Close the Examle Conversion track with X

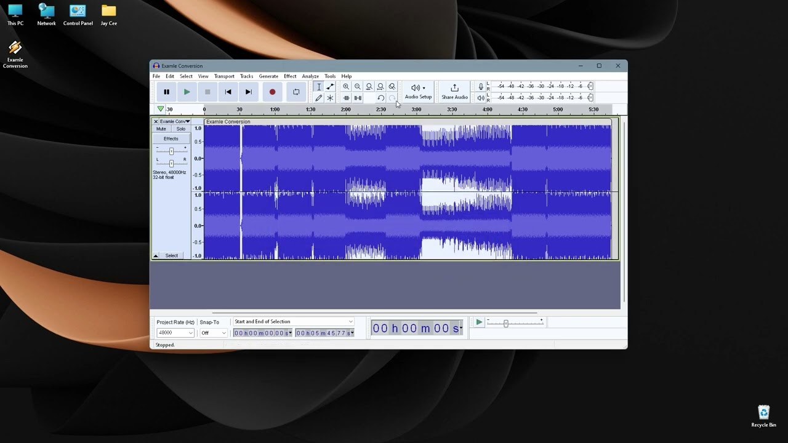[156, 121]
